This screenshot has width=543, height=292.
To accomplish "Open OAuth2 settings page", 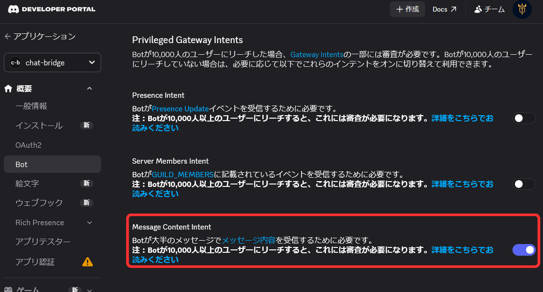I will coord(29,145).
